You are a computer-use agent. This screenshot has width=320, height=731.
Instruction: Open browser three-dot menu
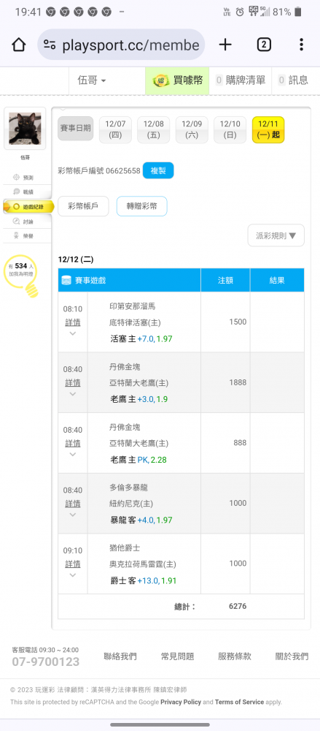click(301, 45)
